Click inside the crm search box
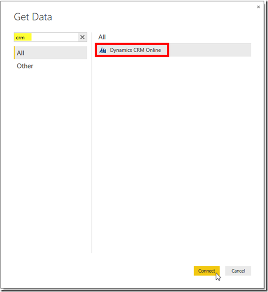The width and height of the screenshot is (268, 292). (46, 37)
